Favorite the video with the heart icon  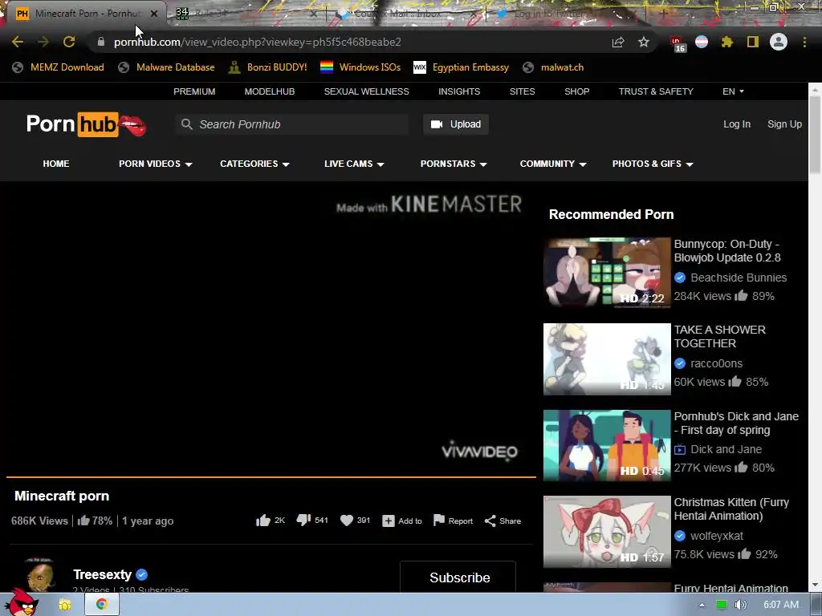point(347,520)
